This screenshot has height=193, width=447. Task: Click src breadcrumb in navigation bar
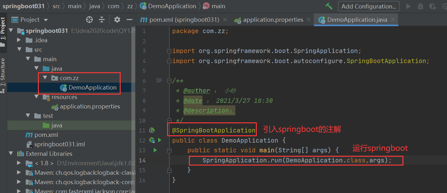pyautogui.click(x=57, y=6)
